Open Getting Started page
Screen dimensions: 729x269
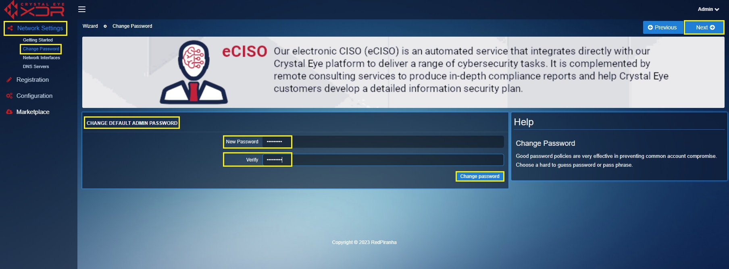[38, 40]
